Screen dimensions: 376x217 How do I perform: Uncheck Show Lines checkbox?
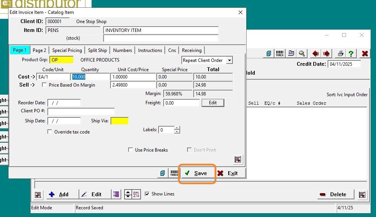147,194
